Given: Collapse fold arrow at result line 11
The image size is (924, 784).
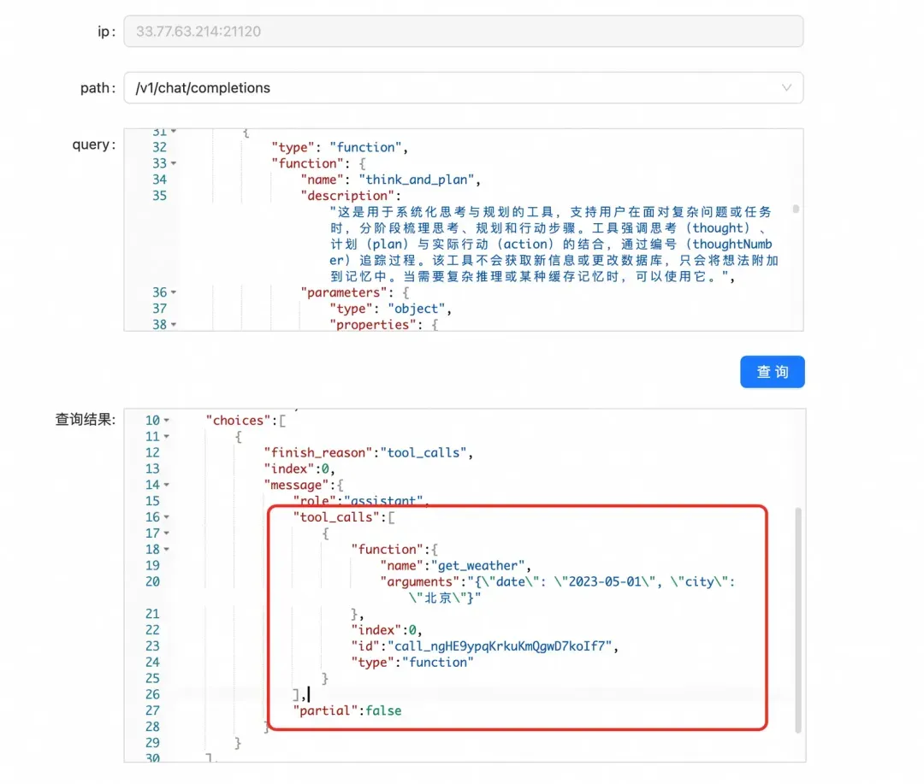Looking at the screenshot, I should coord(166,437).
